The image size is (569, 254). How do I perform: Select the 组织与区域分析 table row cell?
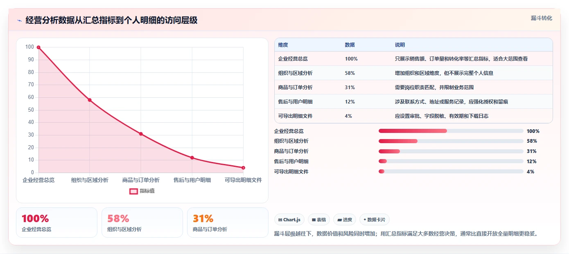click(x=295, y=73)
